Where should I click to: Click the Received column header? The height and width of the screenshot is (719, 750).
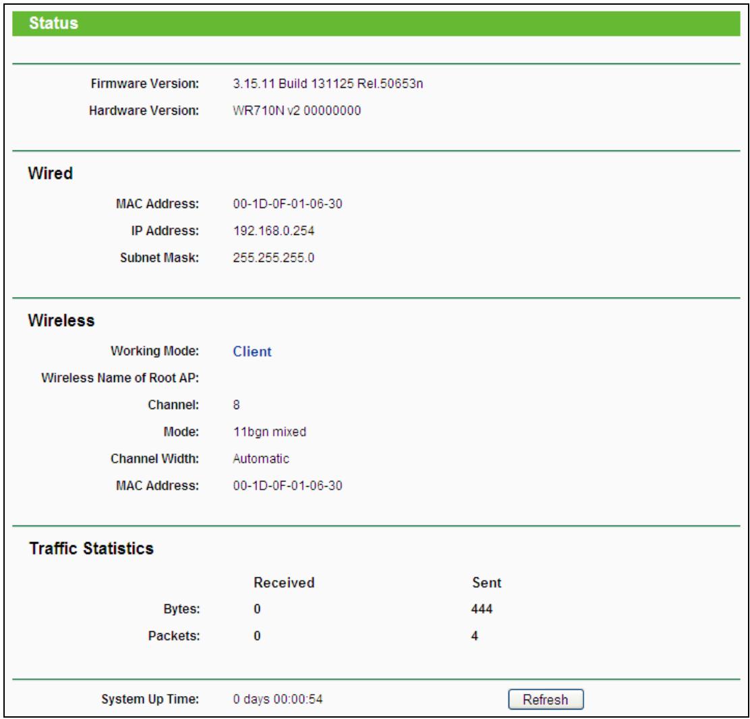pyautogui.click(x=284, y=583)
